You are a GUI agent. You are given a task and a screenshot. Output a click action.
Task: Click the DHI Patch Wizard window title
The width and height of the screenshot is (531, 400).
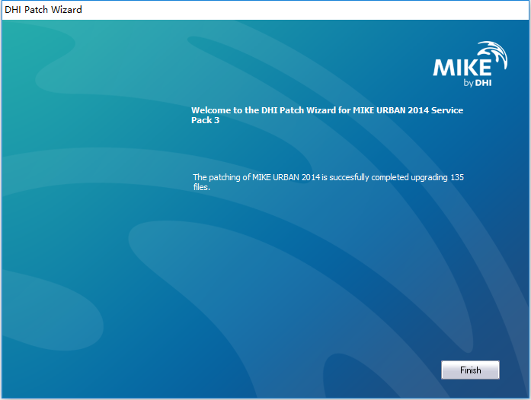tap(43, 9)
